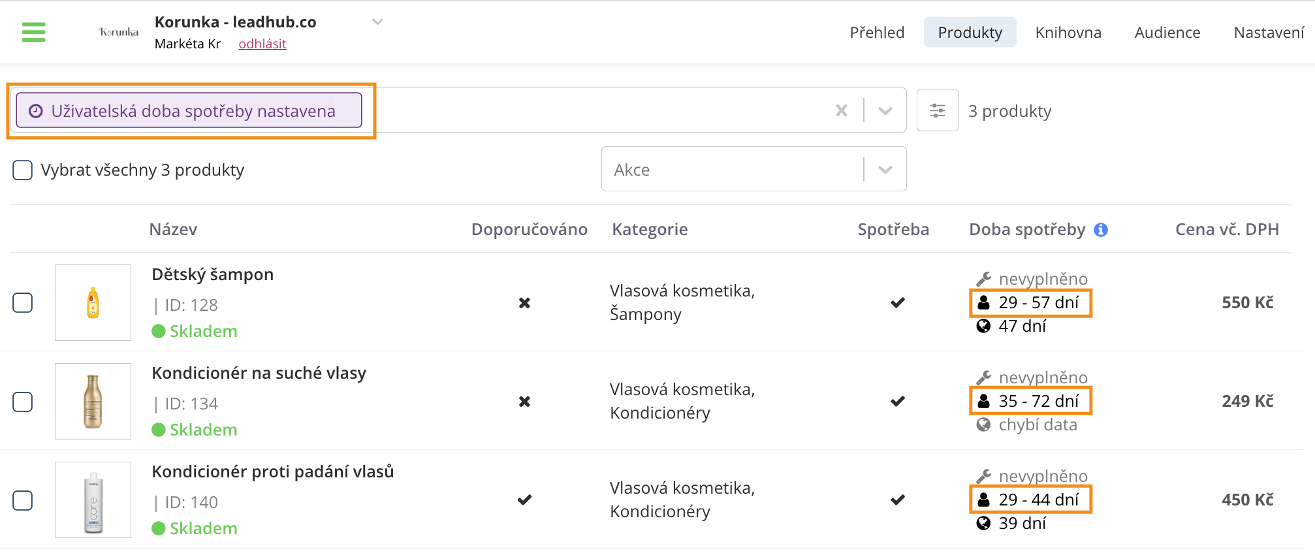Screen dimensions: 1315x559
Task: Select the Kondicionér proti padání vlasů checkbox
Action: click(x=23, y=501)
